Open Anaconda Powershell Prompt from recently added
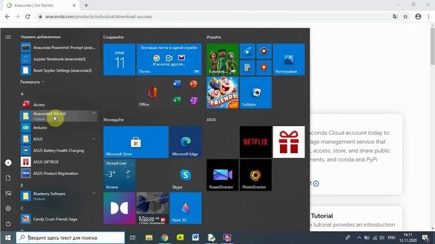The image size is (435, 244). coord(59,47)
